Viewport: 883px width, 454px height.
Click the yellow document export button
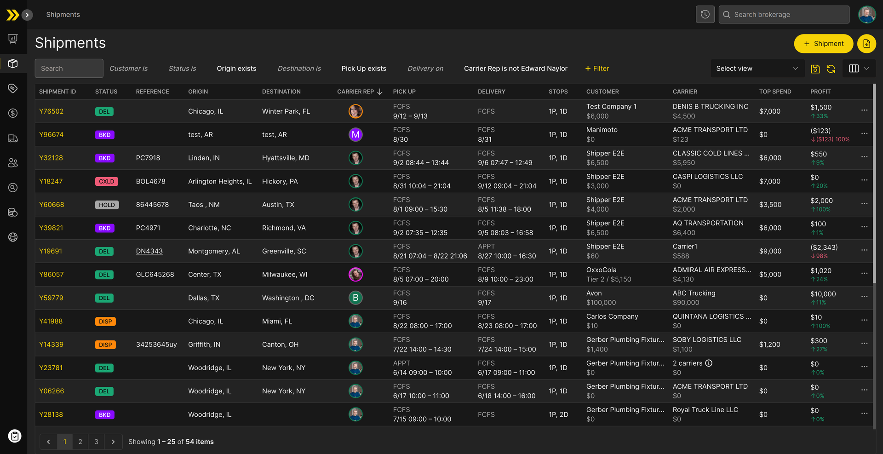[866, 44]
